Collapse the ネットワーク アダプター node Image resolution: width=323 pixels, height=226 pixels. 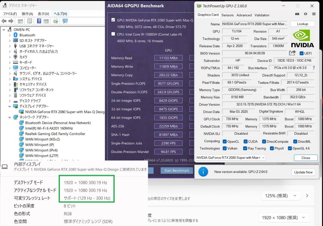(10, 117)
